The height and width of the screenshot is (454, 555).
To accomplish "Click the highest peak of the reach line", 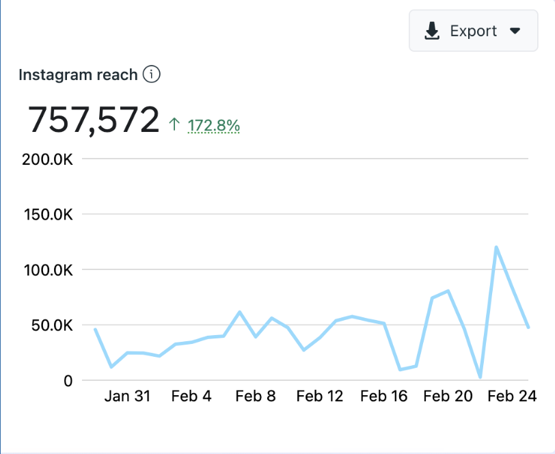I will coord(496,248).
